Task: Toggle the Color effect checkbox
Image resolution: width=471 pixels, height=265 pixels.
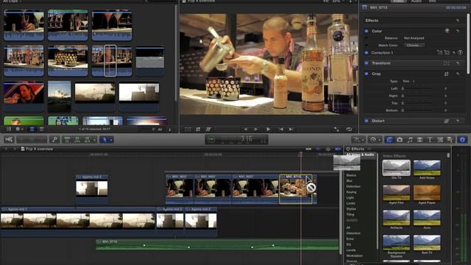Action: pos(366,31)
